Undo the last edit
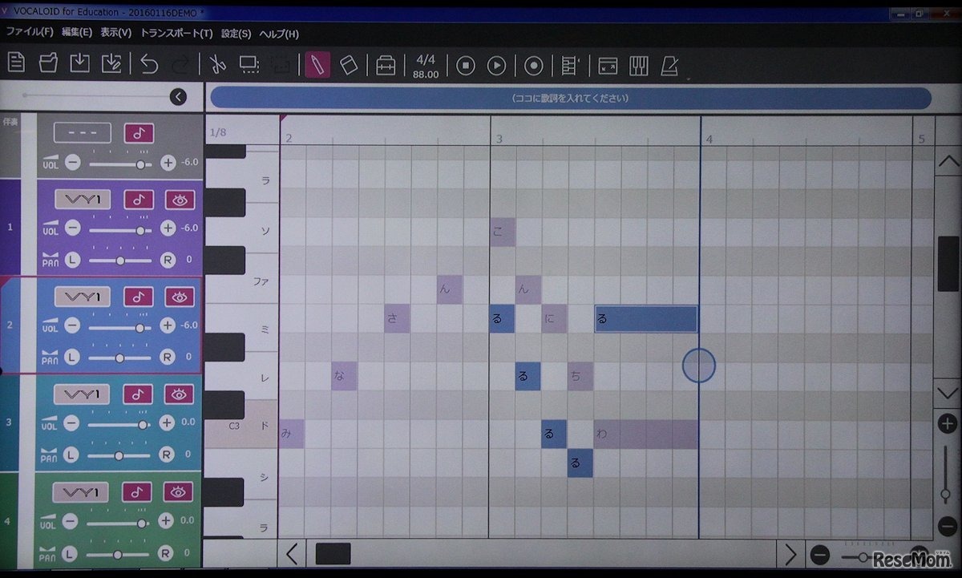The height and width of the screenshot is (578, 962). (x=149, y=64)
